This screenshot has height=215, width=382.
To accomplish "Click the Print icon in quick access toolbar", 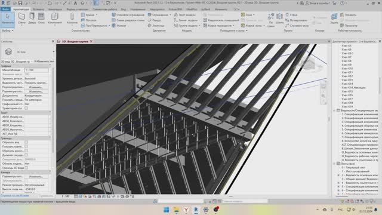I will point(50,3).
